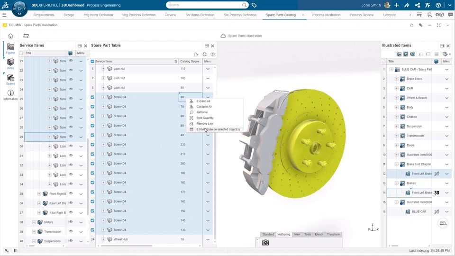
Task: Open the Information sidebar panel
Action: (10, 95)
